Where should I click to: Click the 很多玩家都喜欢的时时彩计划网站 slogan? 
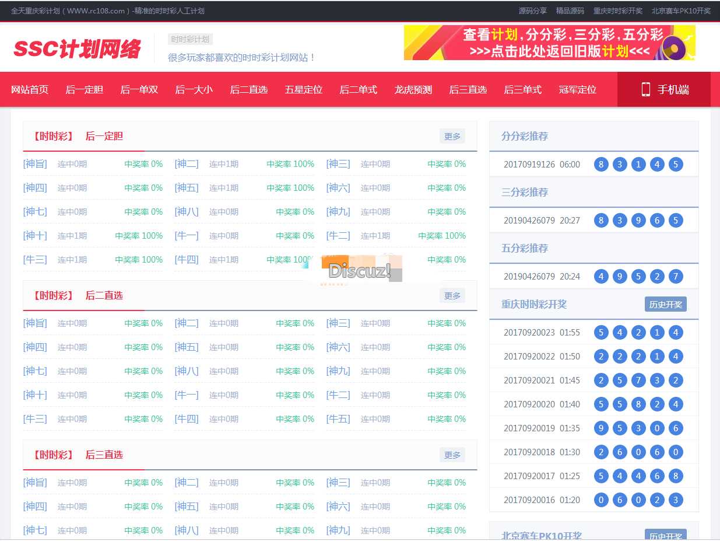point(242,57)
